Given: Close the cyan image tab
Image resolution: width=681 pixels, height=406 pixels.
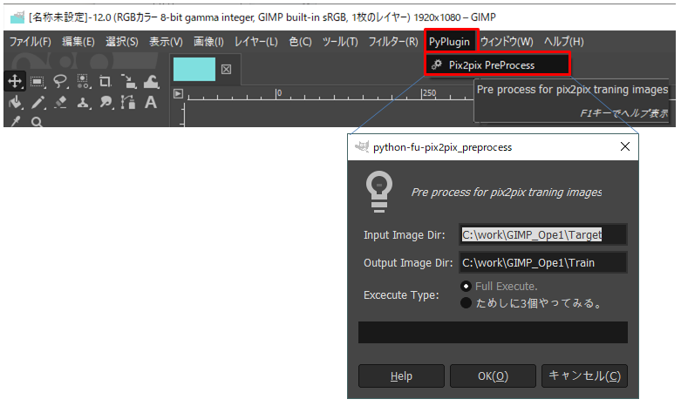Looking at the screenshot, I should (x=227, y=69).
